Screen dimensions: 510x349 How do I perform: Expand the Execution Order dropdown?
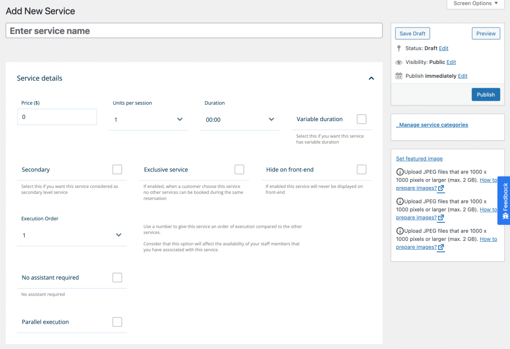[72, 235]
